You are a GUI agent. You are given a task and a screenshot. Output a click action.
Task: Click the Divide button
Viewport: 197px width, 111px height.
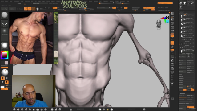click(x=183, y=108)
